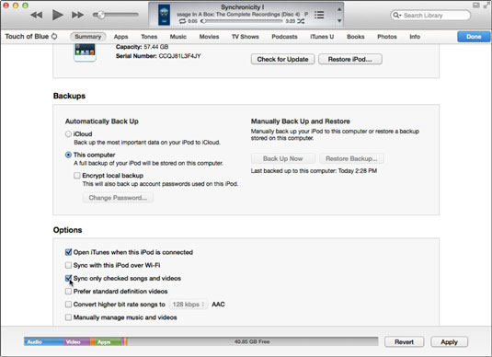Click the Revert button

click(x=404, y=341)
